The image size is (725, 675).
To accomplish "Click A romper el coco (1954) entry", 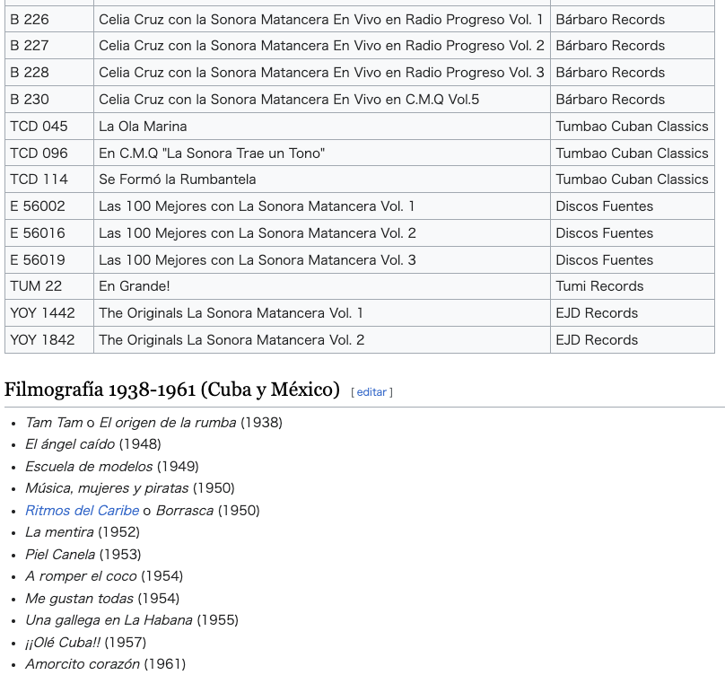I will [x=104, y=576].
